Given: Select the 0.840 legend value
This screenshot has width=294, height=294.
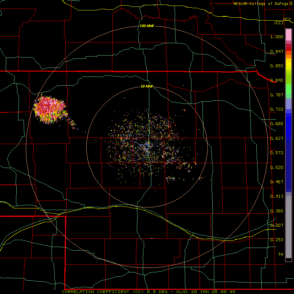Looking at the screenshot, I should (x=277, y=80).
